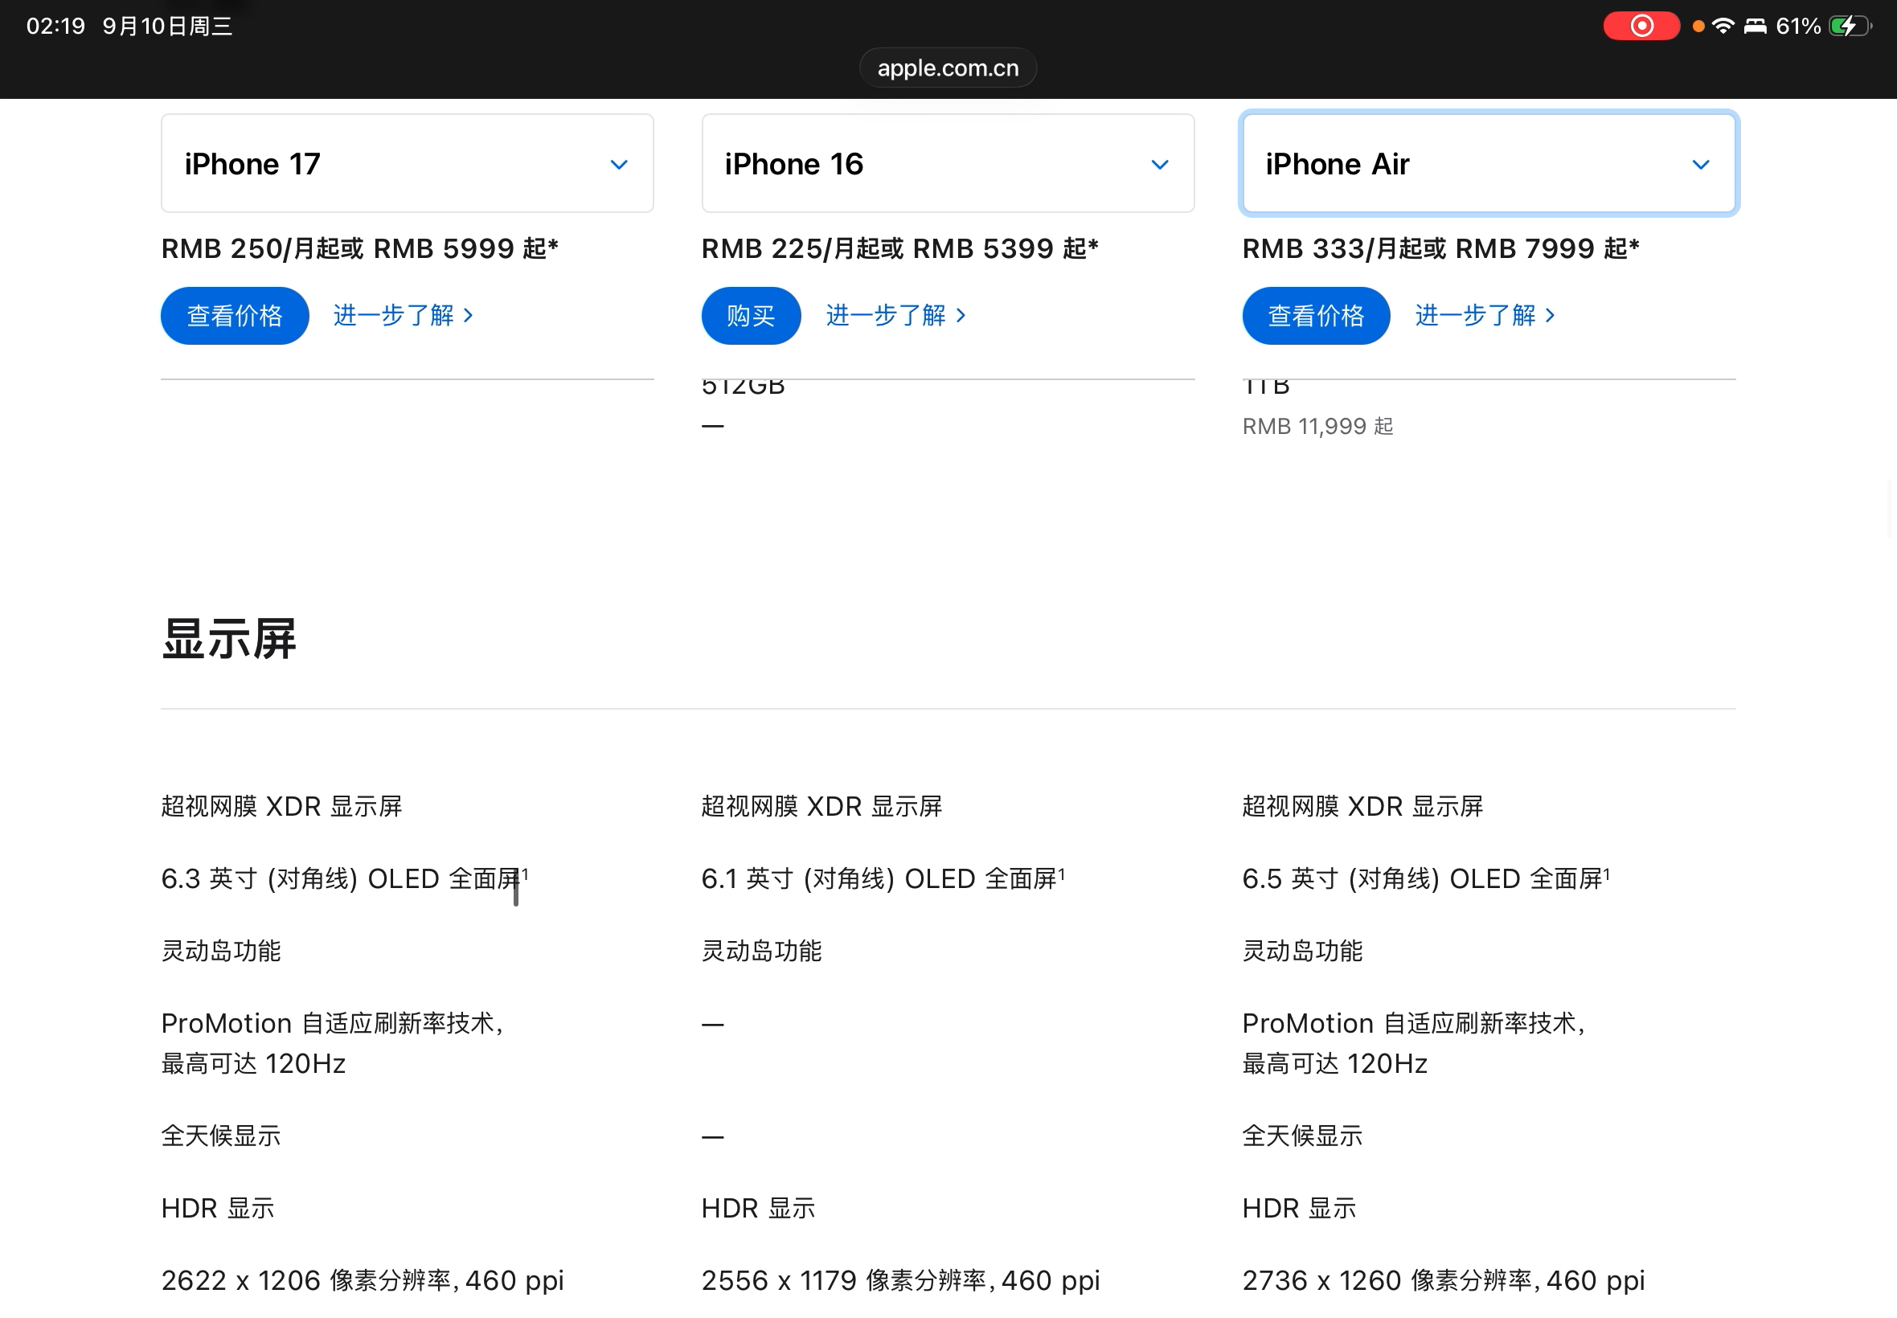The image size is (1897, 1318).
Task: Select iPhone 17 全天候显示 text
Action: (x=220, y=1136)
